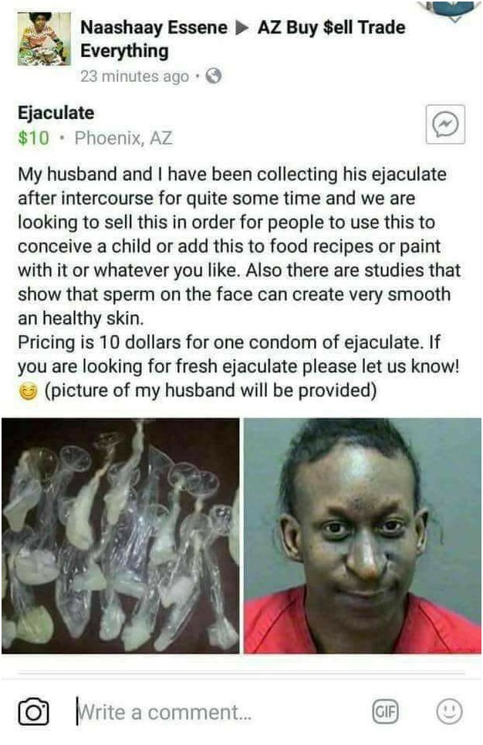Image resolution: width=483 pixels, height=745 pixels.
Task: Focus the "Write a comment..." field
Action: (x=218, y=713)
